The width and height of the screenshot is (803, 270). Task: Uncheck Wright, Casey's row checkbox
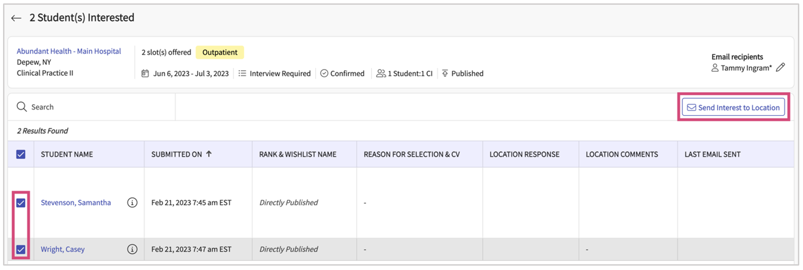[x=21, y=249]
